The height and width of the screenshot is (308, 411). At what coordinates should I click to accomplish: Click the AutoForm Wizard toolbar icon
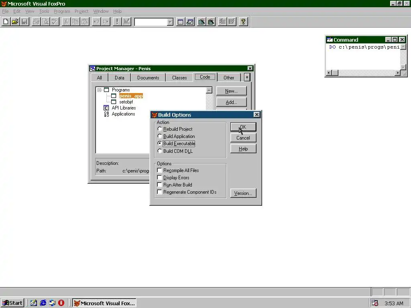[222, 22]
